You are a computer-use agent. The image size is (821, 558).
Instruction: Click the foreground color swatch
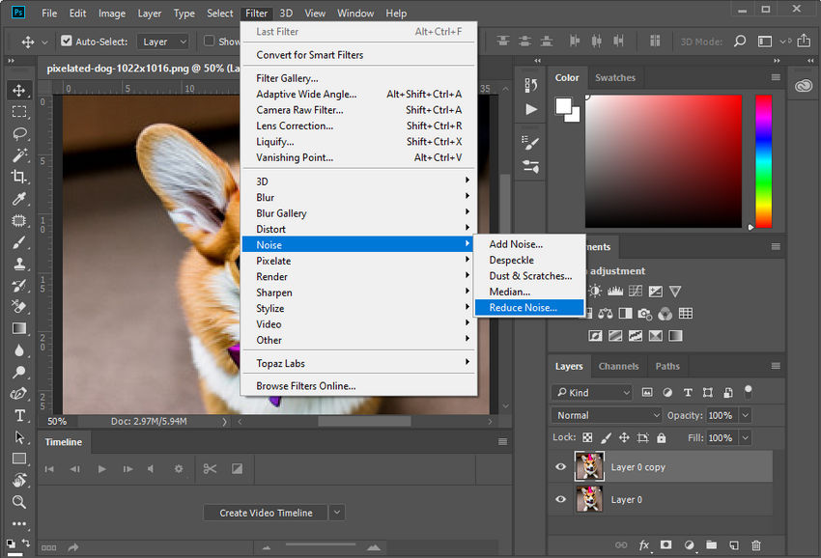[x=563, y=106]
